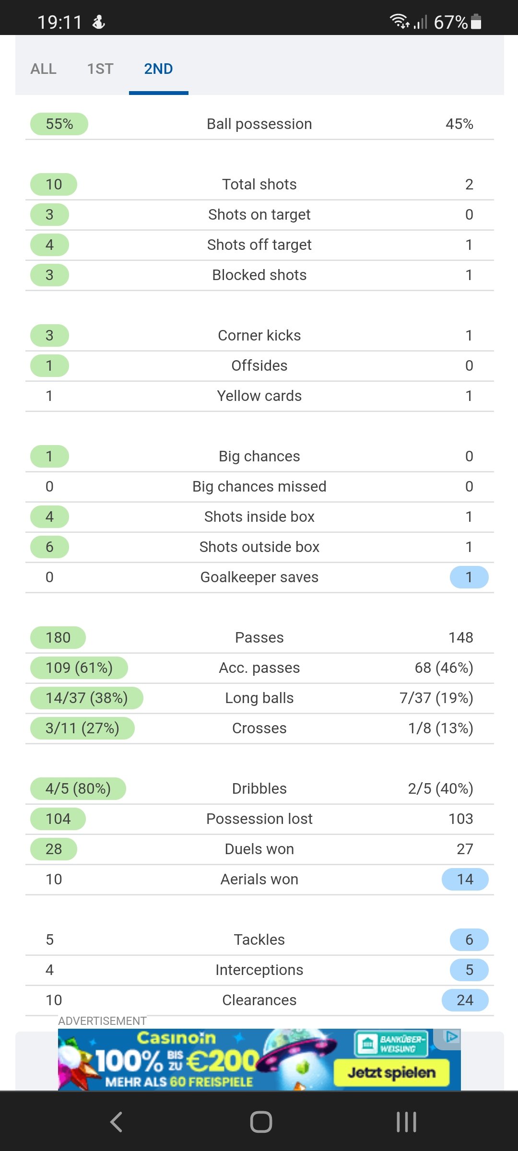Select the Goalkeeper saves blue badge
The image size is (518, 1151).
point(469,577)
